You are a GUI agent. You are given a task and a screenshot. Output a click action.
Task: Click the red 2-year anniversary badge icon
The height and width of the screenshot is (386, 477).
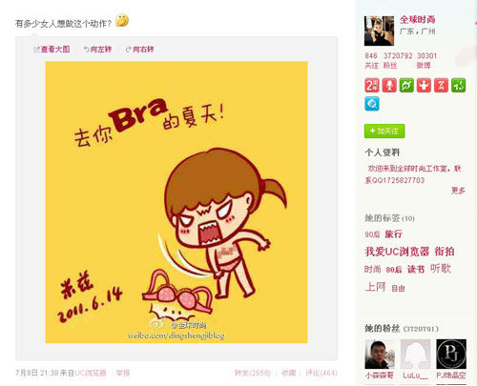coord(372,85)
